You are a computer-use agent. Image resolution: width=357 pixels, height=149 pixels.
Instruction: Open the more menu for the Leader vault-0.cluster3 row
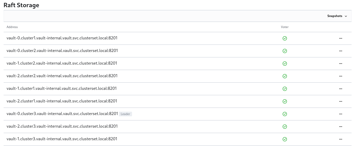pyautogui.click(x=340, y=114)
